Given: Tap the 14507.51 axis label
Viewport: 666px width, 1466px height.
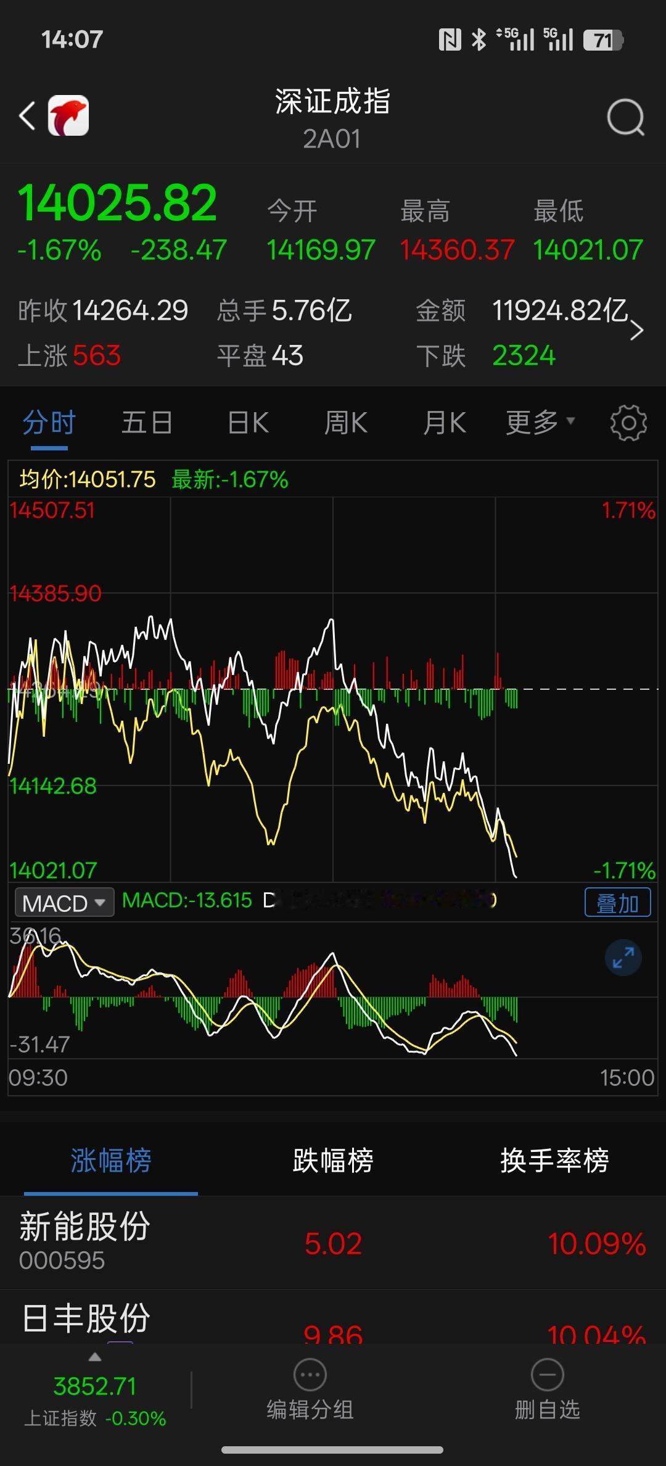Looking at the screenshot, I should click(52, 510).
